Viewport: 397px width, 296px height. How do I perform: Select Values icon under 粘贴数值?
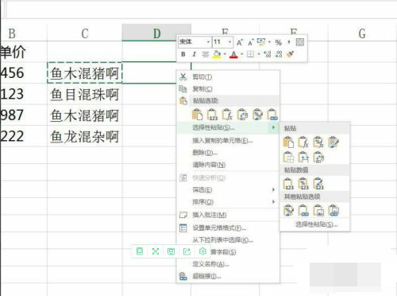(288, 184)
